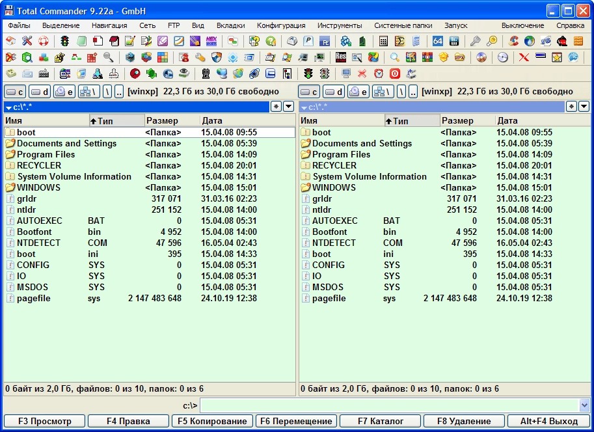
Task: Click the sigma symbol toolbar icon
Action: pos(399,41)
